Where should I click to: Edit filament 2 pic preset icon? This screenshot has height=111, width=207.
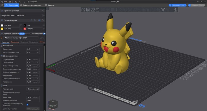[x=43, y=26]
